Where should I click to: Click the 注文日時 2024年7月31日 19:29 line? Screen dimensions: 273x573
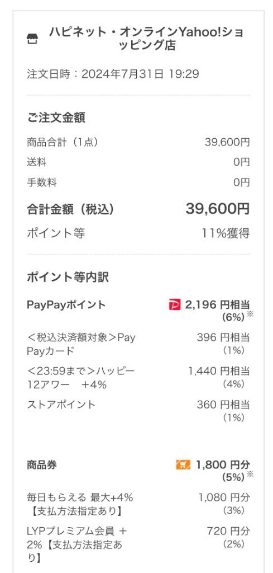point(113,74)
